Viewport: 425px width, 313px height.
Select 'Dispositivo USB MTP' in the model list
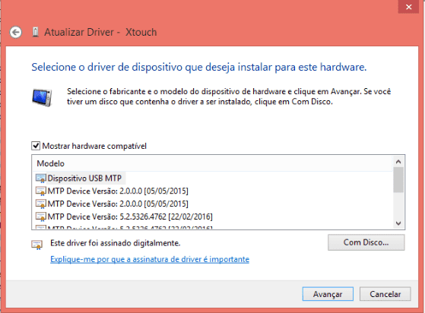pos(84,179)
